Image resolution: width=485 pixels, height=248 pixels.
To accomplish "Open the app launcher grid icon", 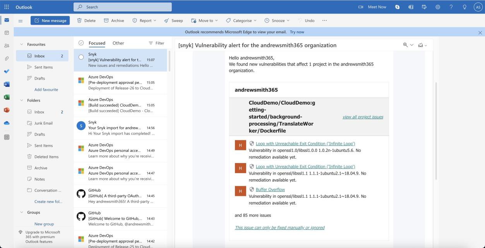I will (6, 7).
